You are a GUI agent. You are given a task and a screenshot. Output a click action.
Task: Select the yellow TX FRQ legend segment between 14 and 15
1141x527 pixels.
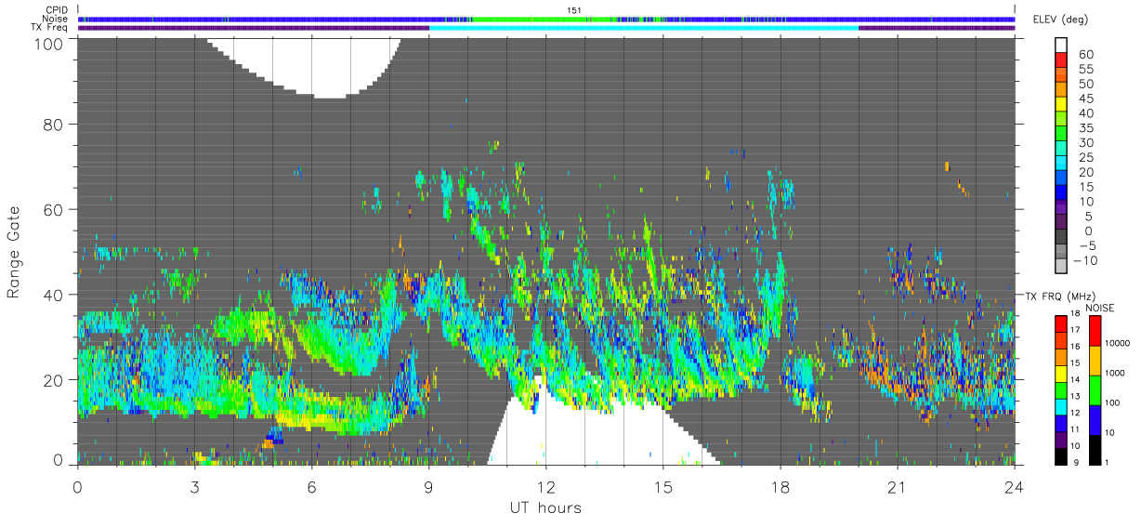click(x=1061, y=372)
